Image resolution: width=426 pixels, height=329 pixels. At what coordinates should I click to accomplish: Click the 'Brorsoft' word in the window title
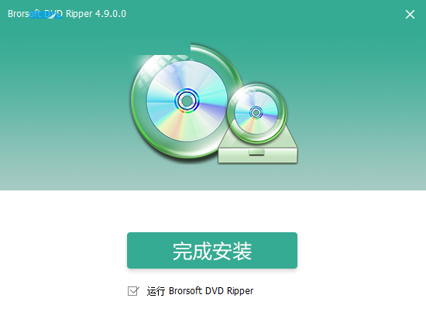(x=24, y=14)
